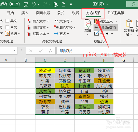
Task: Check the 英文 checkbox
Action: tap(7, 21)
